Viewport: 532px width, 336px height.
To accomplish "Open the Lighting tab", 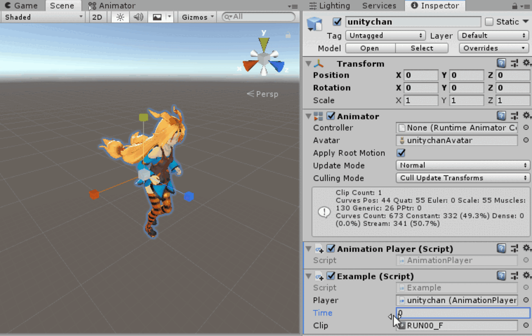I will coord(329,6).
